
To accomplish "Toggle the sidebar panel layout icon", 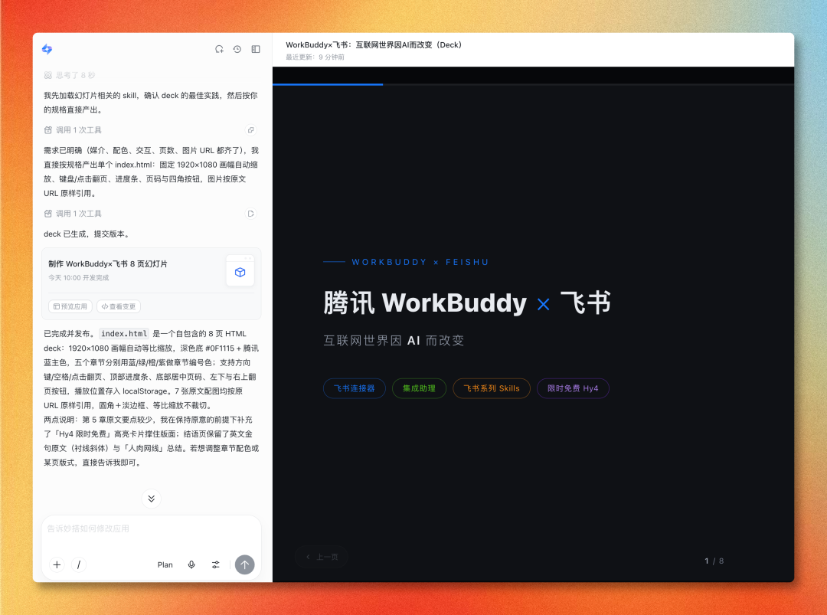I will coord(256,49).
